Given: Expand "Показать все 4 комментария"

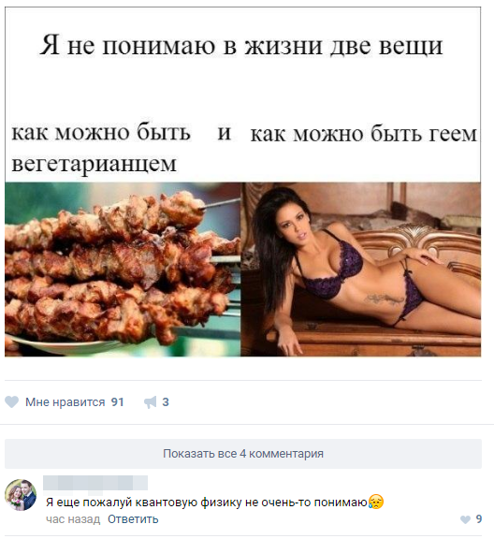Looking at the screenshot, I should [x=243, y=454].
